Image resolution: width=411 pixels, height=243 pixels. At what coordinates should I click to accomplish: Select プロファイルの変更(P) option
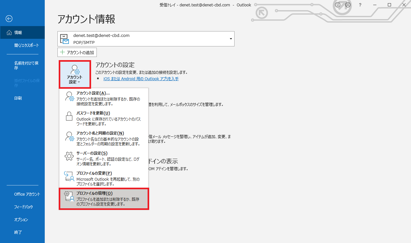pos(104,178)
